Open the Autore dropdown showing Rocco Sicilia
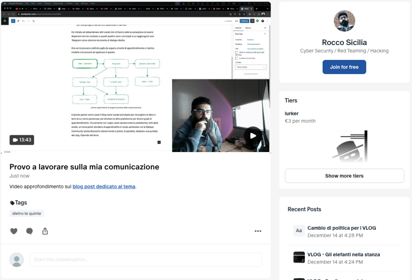Image resolution: width=412 pixels, height=280 pixels. point(251,67)
